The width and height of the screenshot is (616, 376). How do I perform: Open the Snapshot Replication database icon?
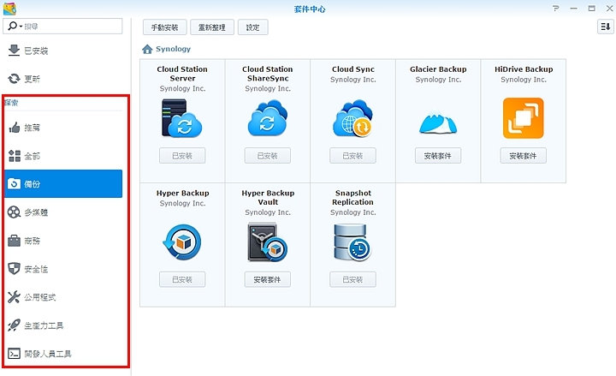[352, 242]
